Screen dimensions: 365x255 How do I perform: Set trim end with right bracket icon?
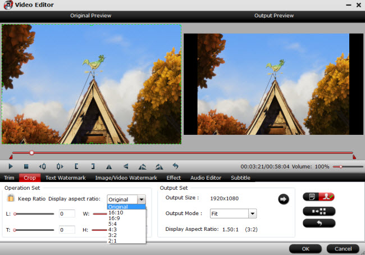(x=93, y=166)
